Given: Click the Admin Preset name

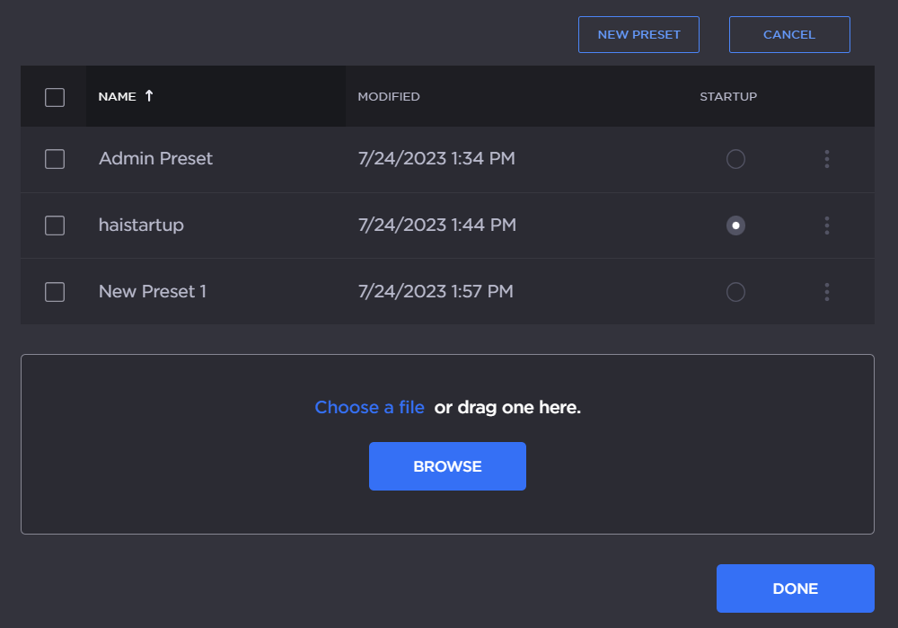Looking at the screenshot, I should [x=155, y=159].
